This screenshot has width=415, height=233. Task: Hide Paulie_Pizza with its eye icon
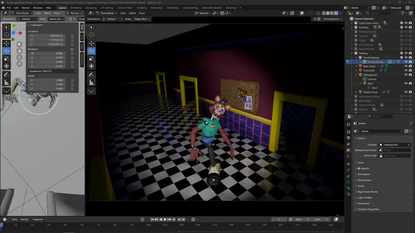coord(406,92)
